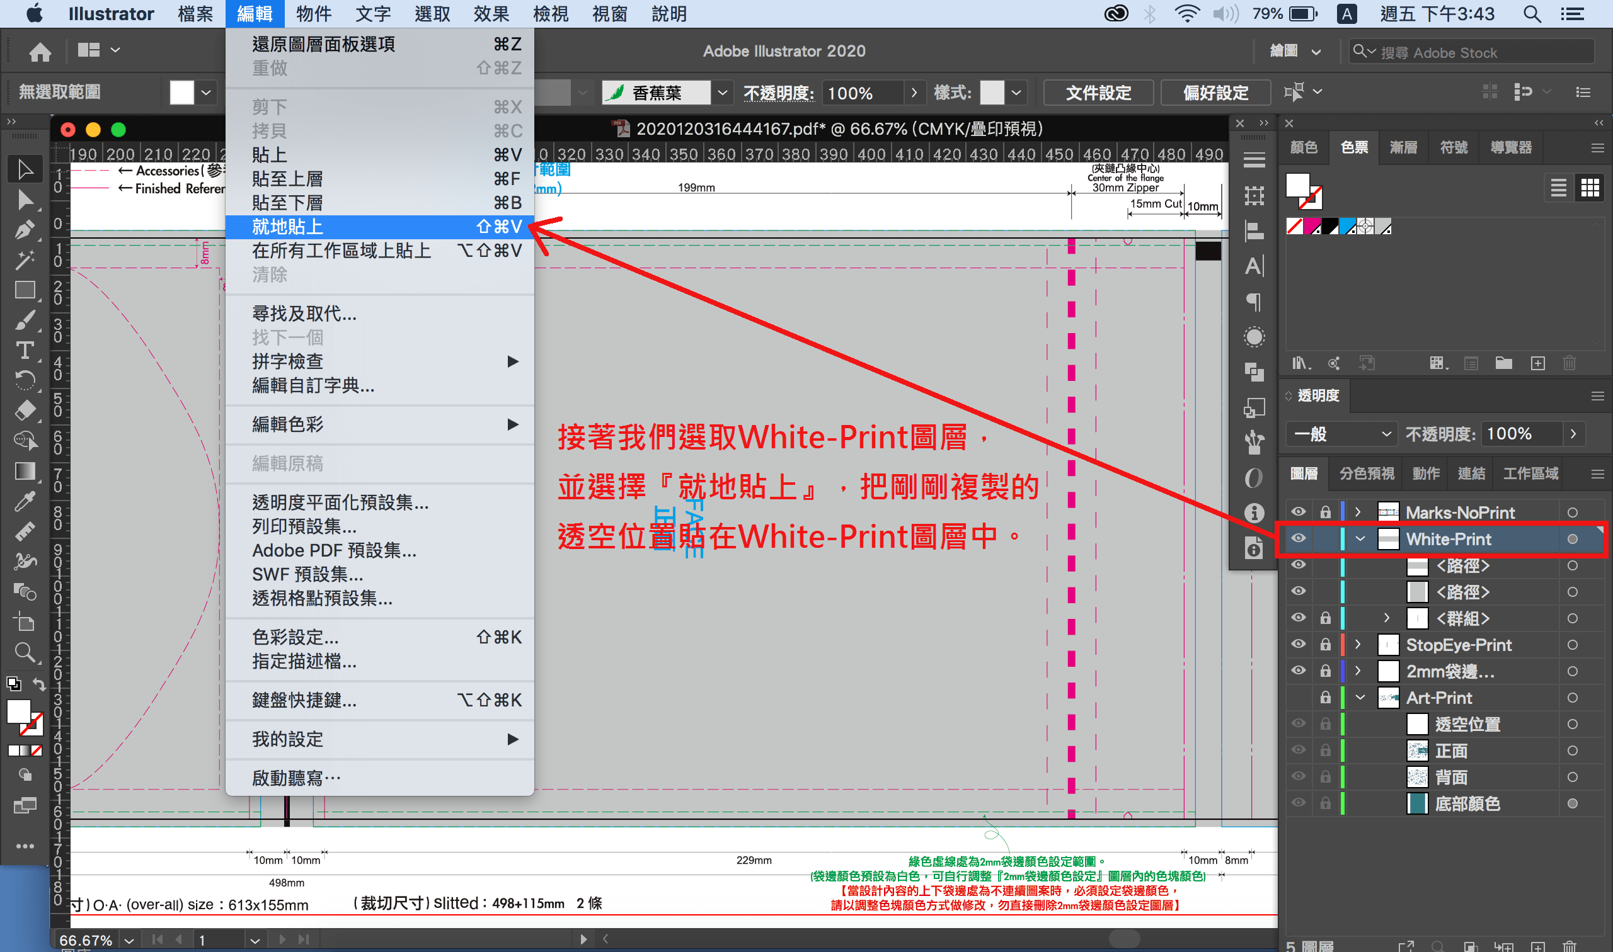
Task: Click the 偏好設定 button
Action: pos(1215,93)
